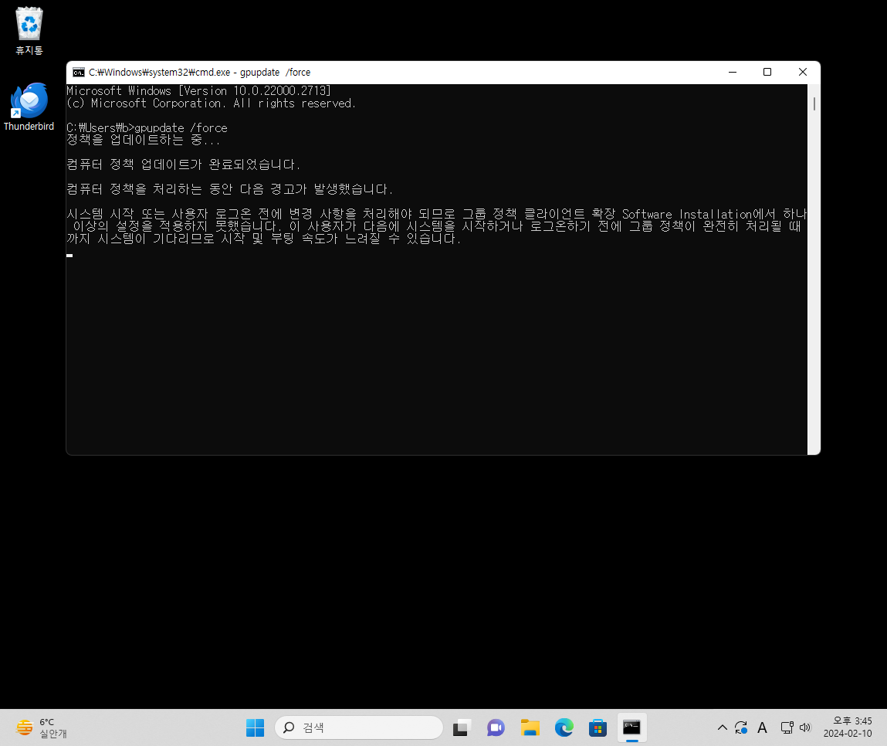Click the '정책을 업데이트하는 중...' line
The image size is (887, 746).
point(143,140)
